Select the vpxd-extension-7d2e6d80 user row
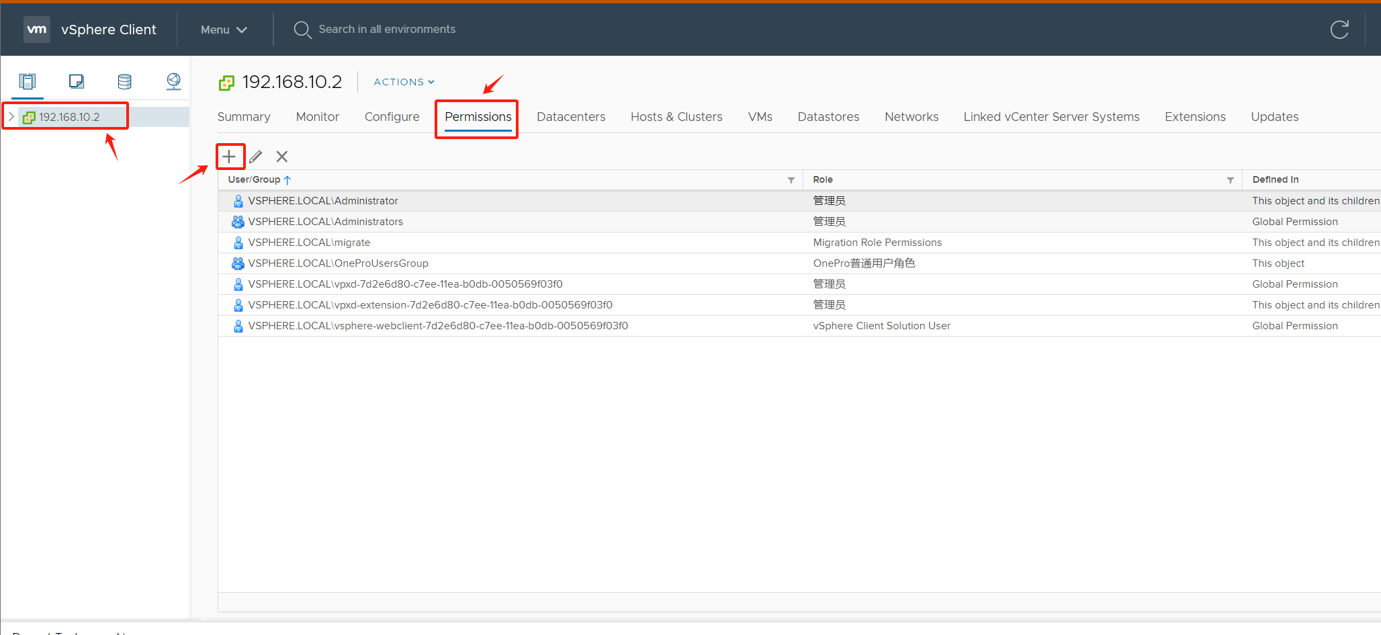This screenshot has width=1381, height=635. 799,305
